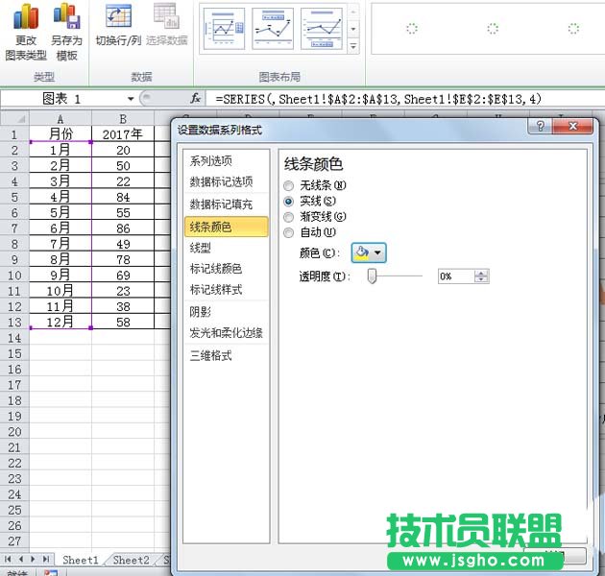Click the cell with value 86
This screenshot has width=605, height=576.
[x=123, y=228]
